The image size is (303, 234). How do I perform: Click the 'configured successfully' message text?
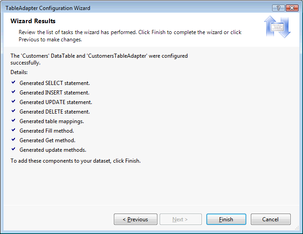99,60
